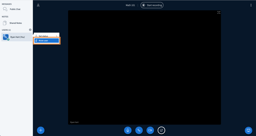Toggle the user list panel
The height and width of the screenshot is (136, 256).
pos(38,5)
